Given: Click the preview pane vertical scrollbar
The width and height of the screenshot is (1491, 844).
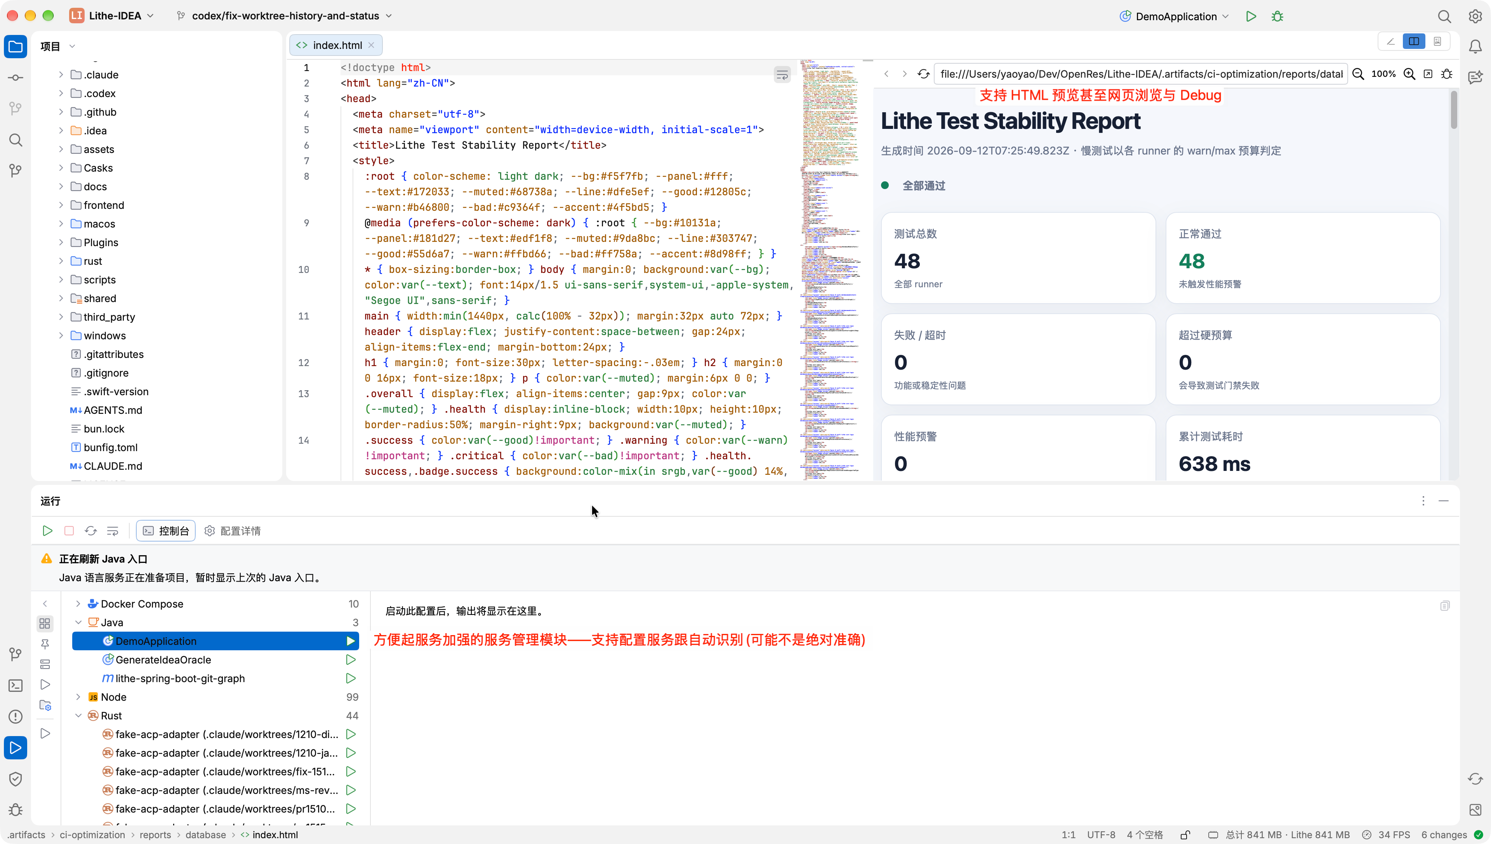Looking at the screenshot, I should [x=1453, y=110].
